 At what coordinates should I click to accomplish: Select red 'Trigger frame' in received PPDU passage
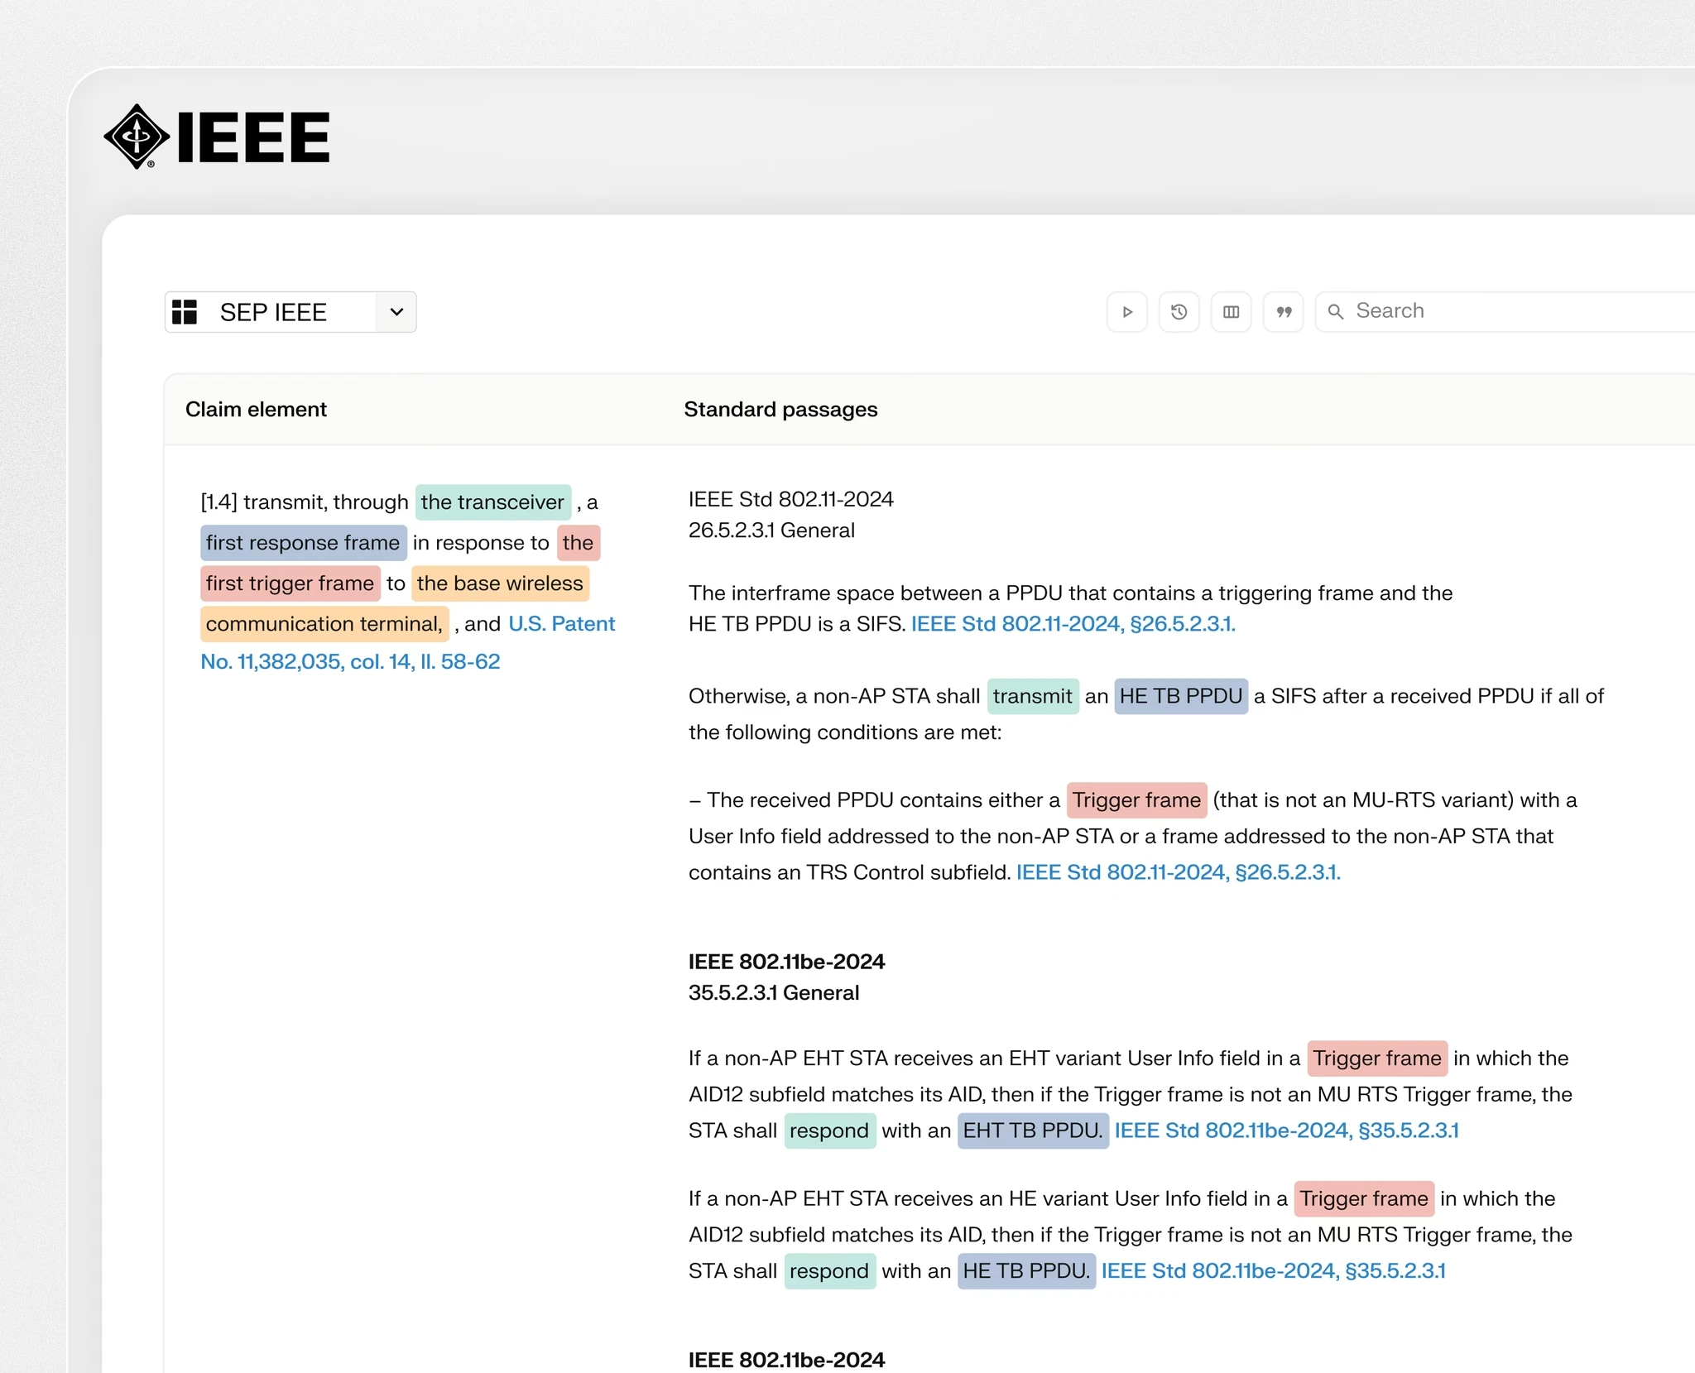[x=1136, y=800]
